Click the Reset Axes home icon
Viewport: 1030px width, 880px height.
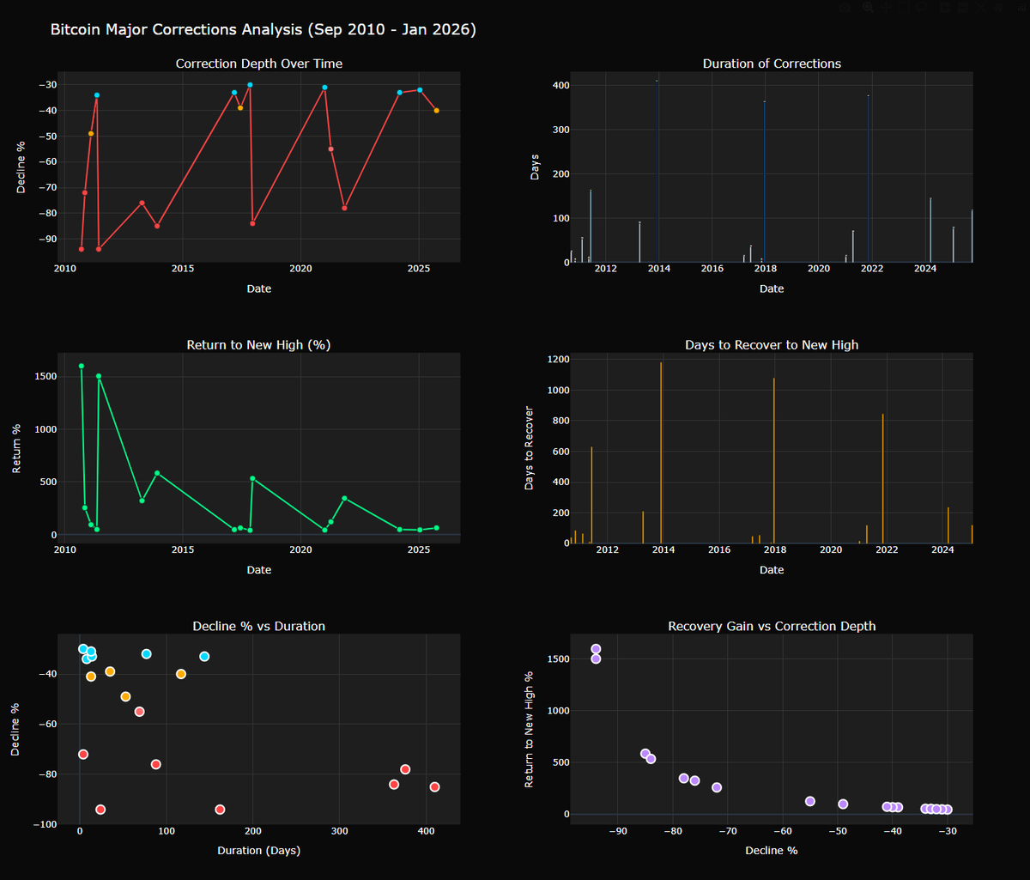coord(999,8)
